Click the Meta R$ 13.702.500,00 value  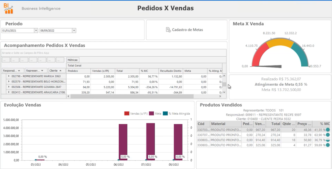(281, 90)
